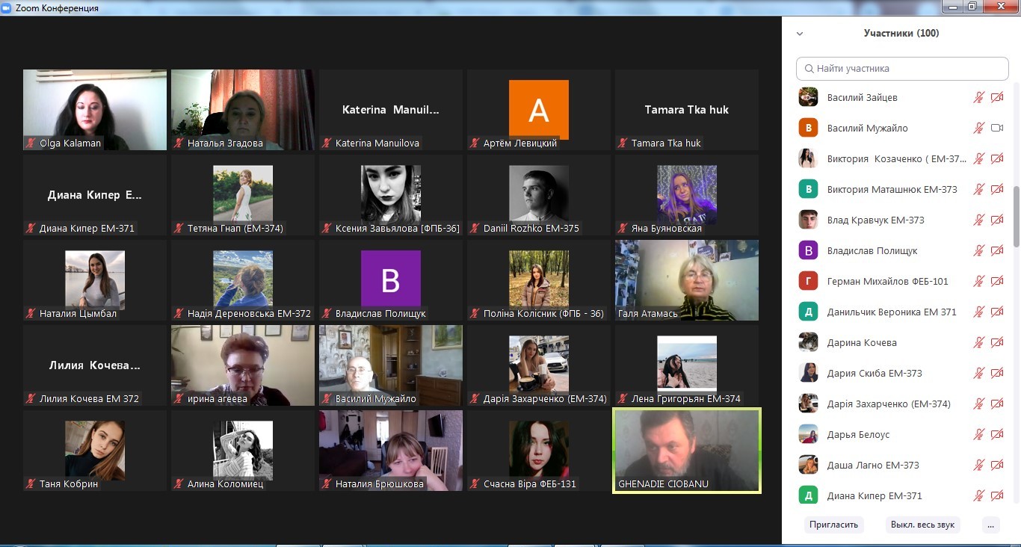
Task: Click the purple B avatar of Владислав Полищук in the list
Action: [x=807, y=250]
